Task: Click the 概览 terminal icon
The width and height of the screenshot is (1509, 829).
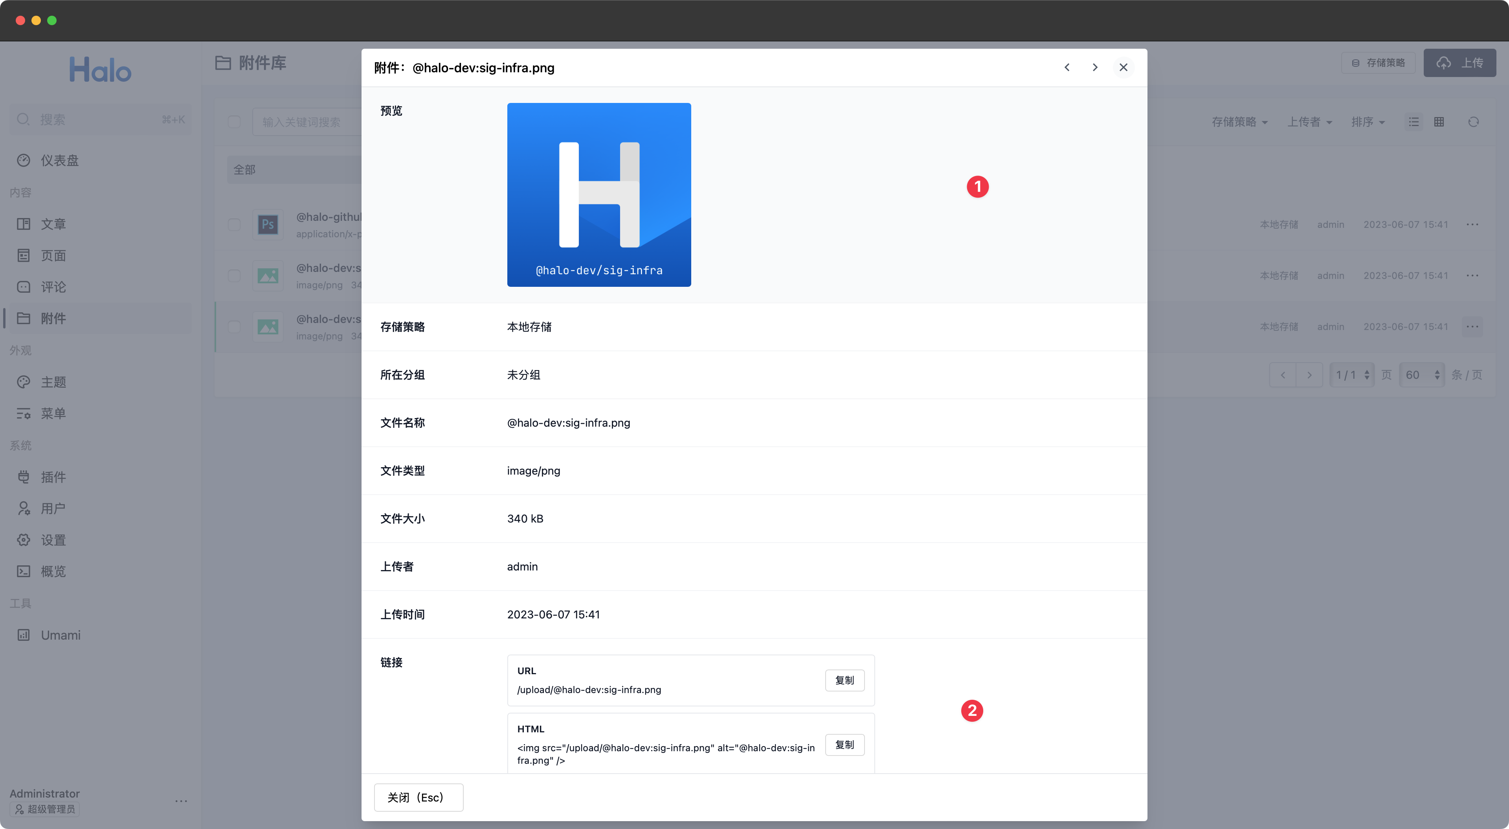Action: point(24,571)
